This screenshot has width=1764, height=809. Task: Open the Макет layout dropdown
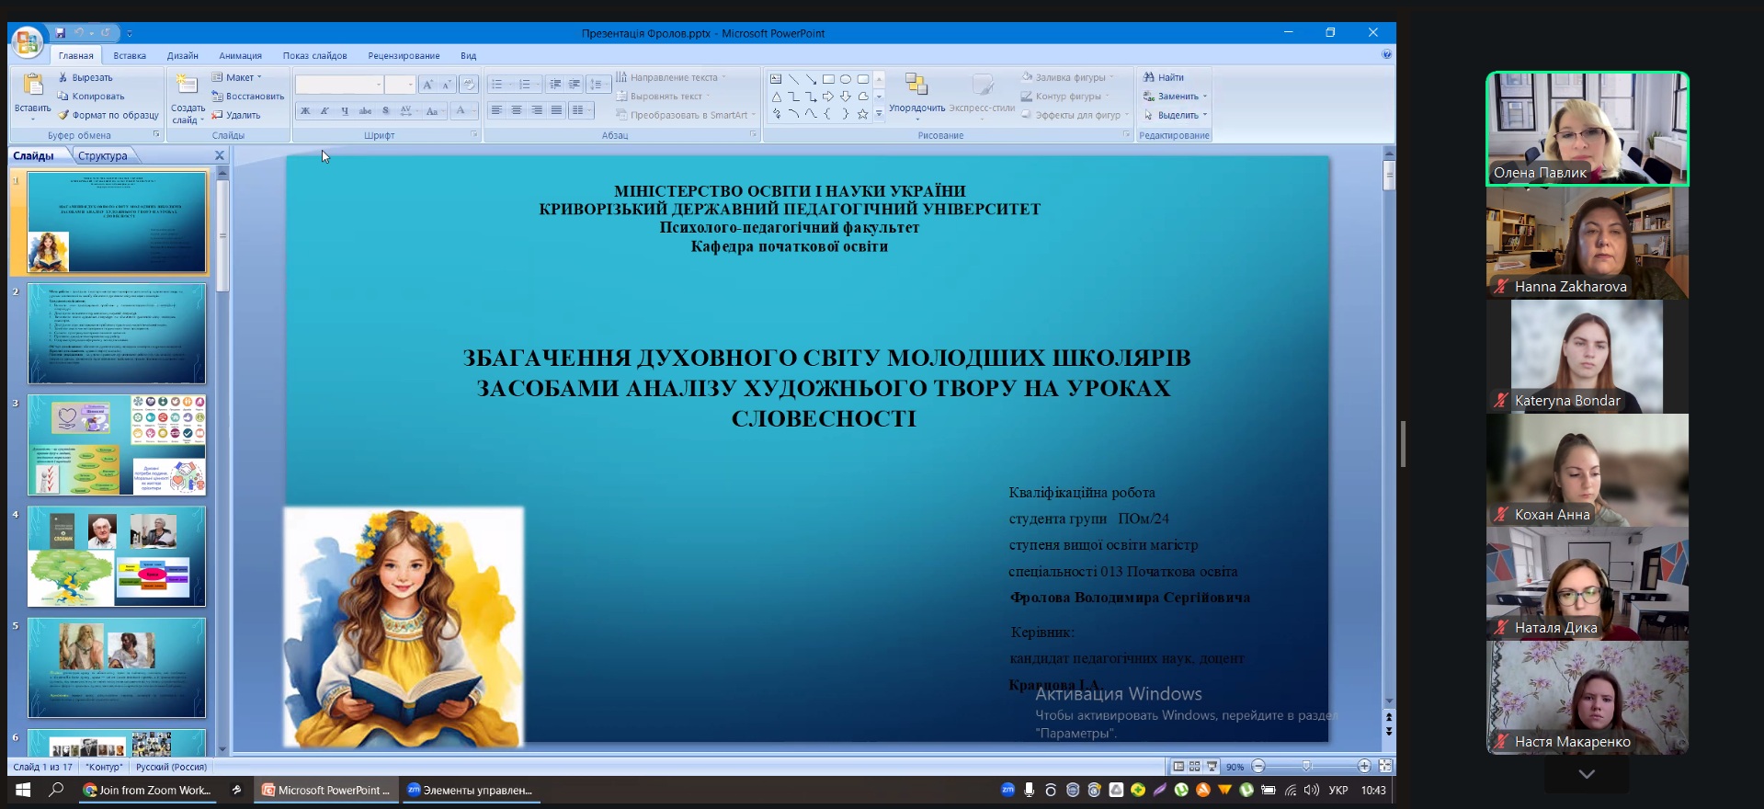pyautogui.click(x=237, y=78)
